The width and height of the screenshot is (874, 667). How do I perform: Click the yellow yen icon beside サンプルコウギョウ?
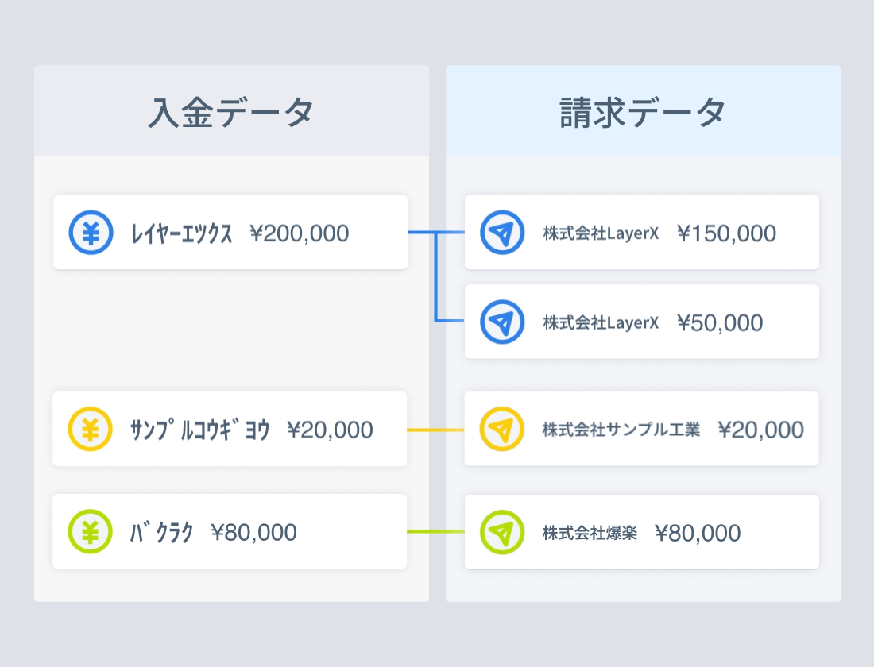pos(90,429)
